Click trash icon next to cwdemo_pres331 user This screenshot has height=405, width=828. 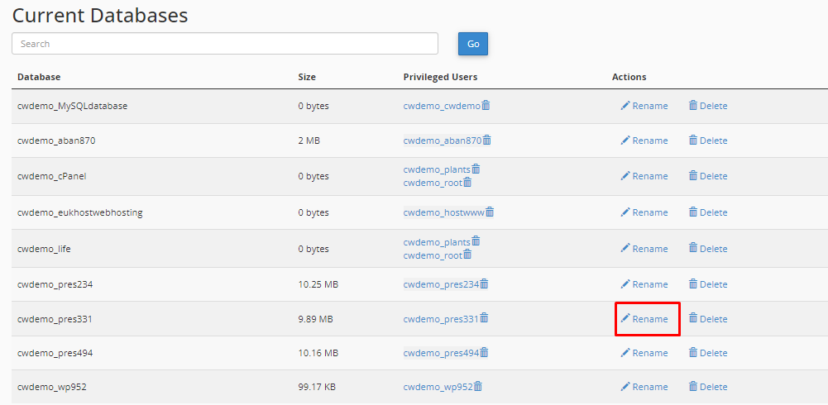pyautogui.click(x=484, y=318)
